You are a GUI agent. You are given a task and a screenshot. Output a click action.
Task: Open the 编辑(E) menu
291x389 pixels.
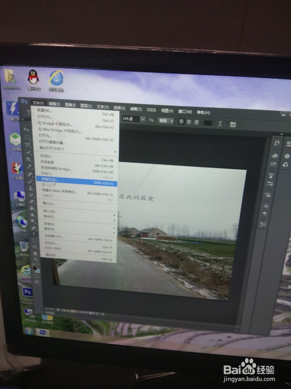[55, 104]
